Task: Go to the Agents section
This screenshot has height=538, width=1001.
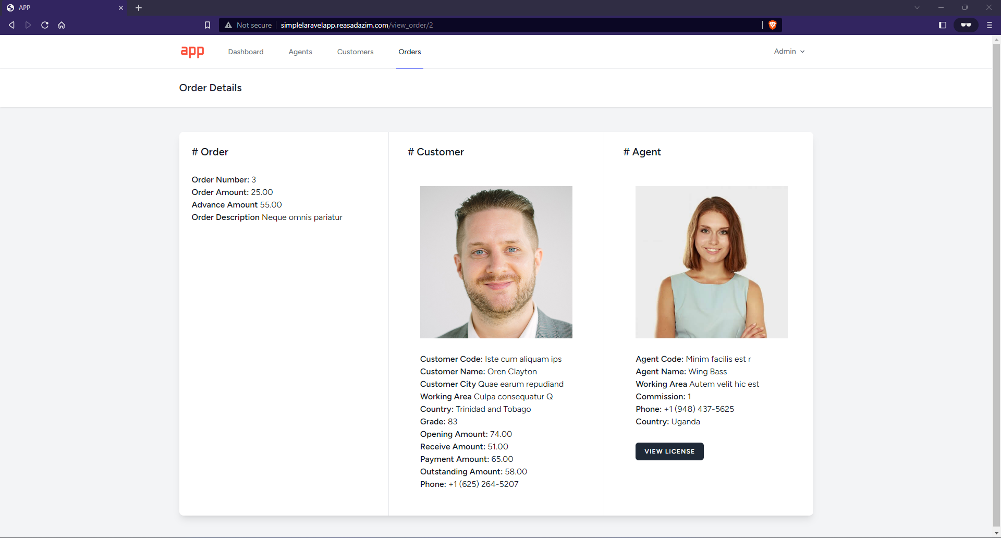Action: (300, 52)
